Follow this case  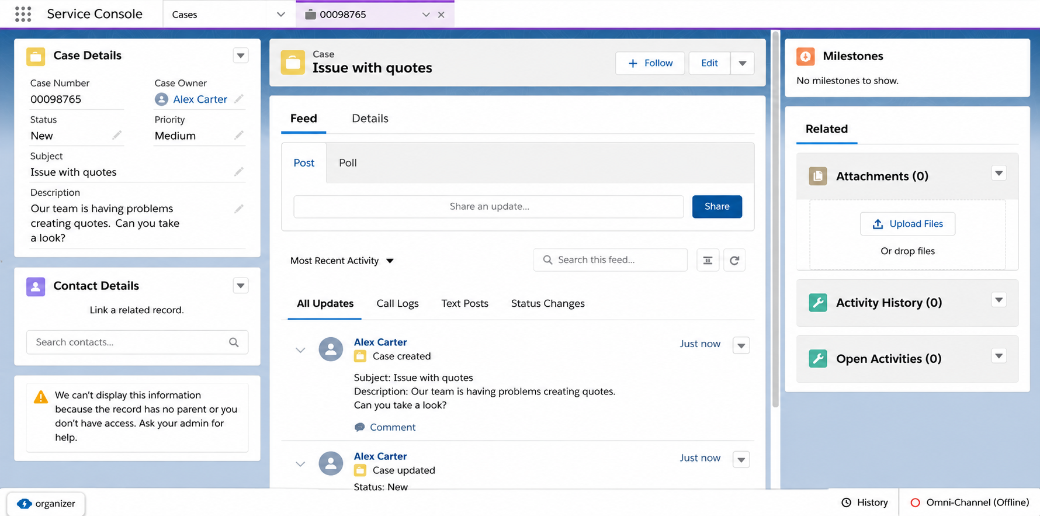tap(651, 63)
